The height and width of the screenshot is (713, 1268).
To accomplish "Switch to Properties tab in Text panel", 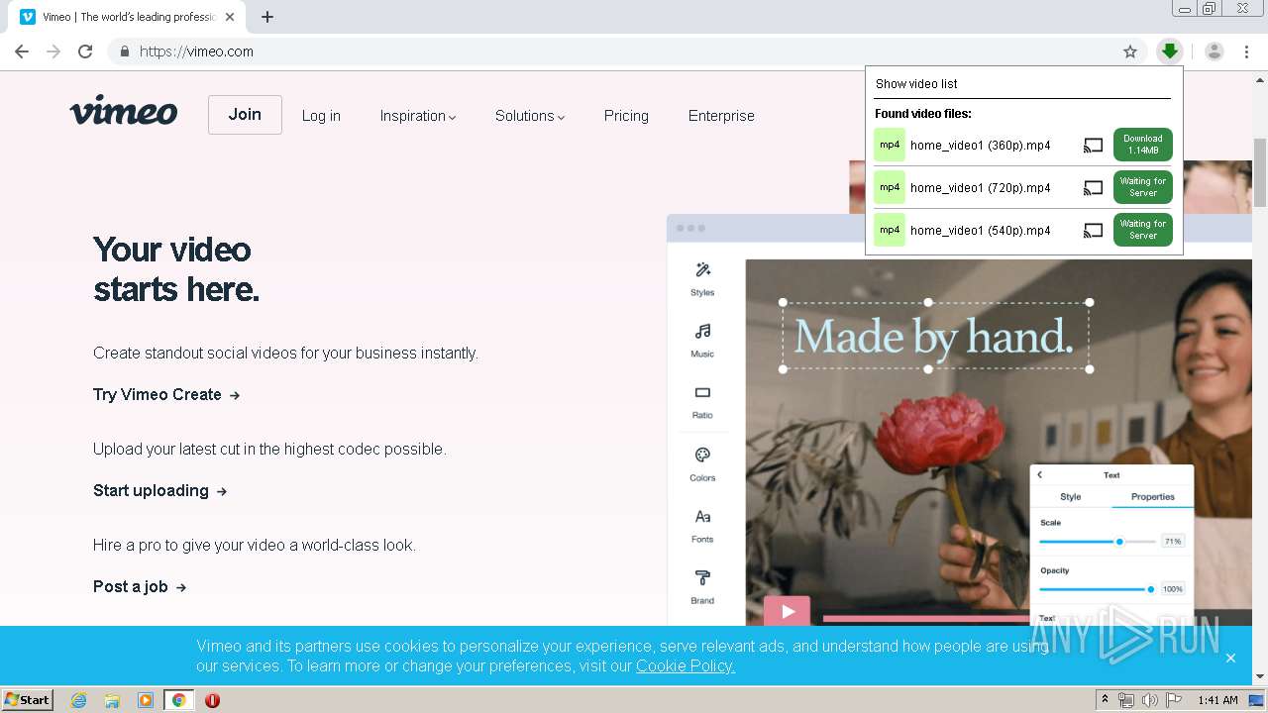I will (x=1153, y=497).
